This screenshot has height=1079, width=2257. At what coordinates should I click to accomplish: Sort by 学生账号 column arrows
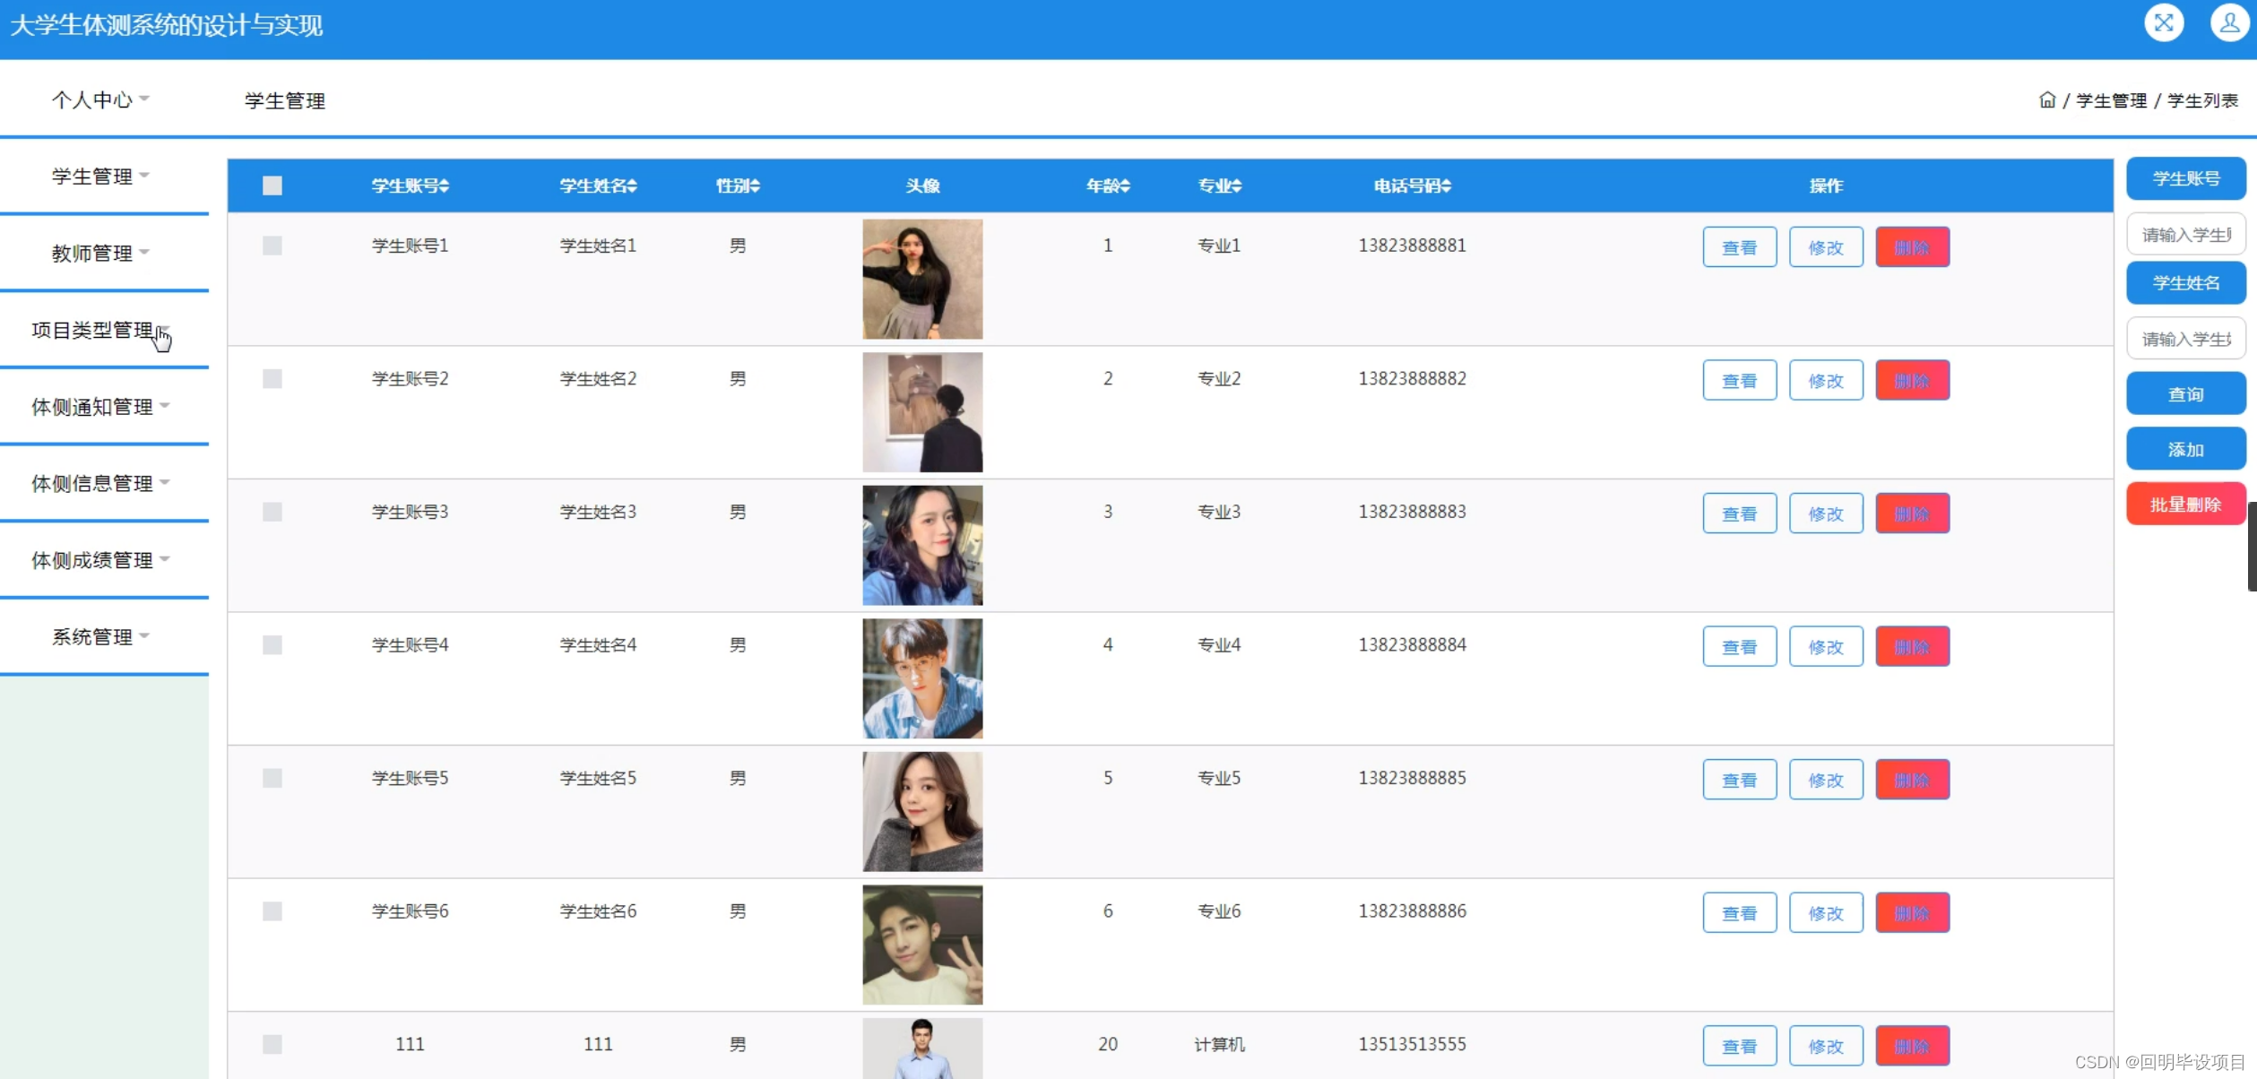click(445, 186)
